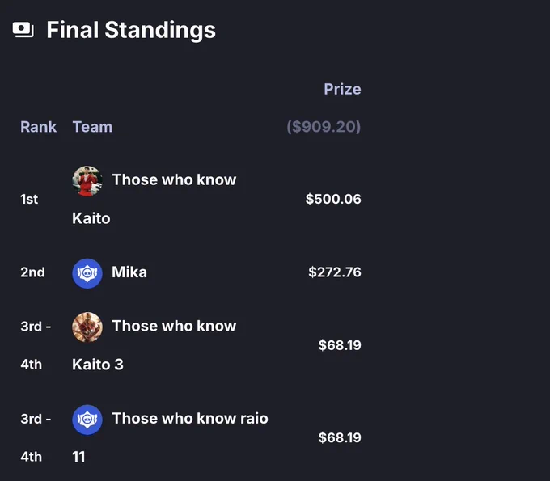Click the Final Standings heading
Image resolution: width=550 pixels, height=481 pixels.
(131, 30)
